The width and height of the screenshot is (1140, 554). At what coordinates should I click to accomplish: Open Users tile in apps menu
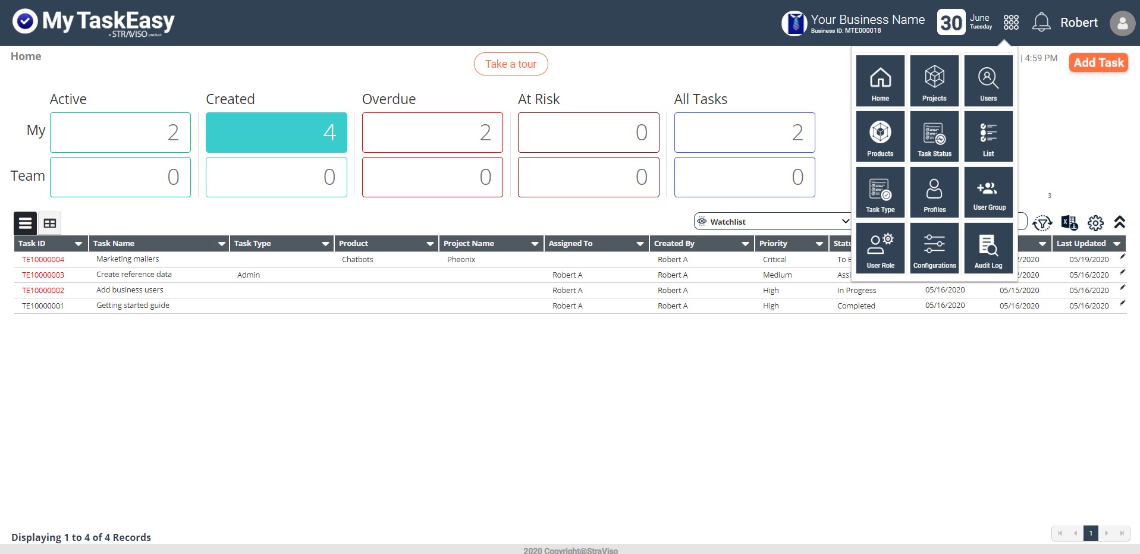click(x=988, y=81)
